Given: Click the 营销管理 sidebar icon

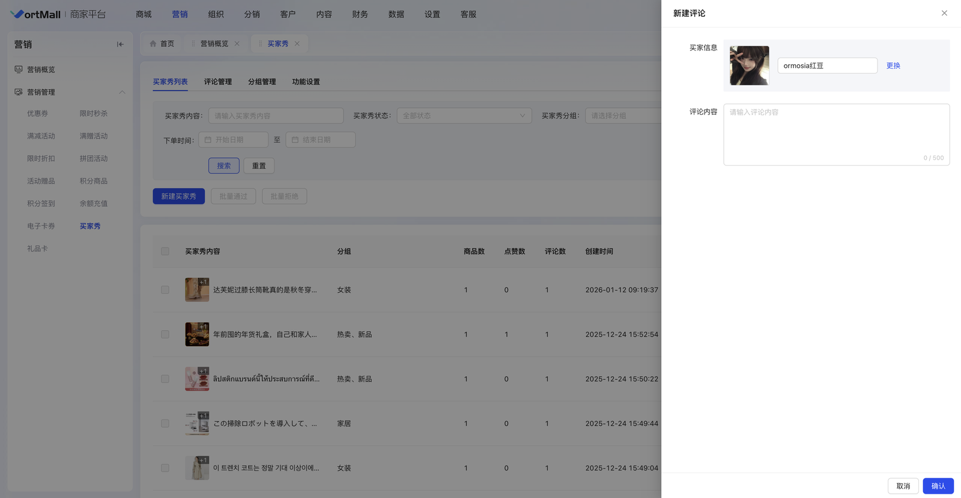Looking at the screenshot, I should coord(19,92).
